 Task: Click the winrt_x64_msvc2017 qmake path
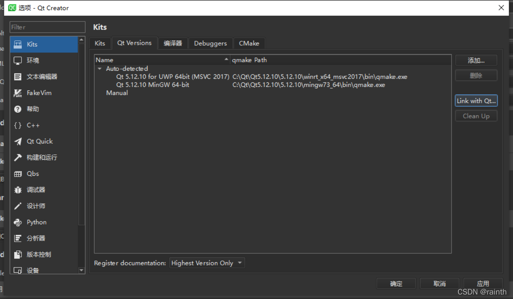[320, 77]
